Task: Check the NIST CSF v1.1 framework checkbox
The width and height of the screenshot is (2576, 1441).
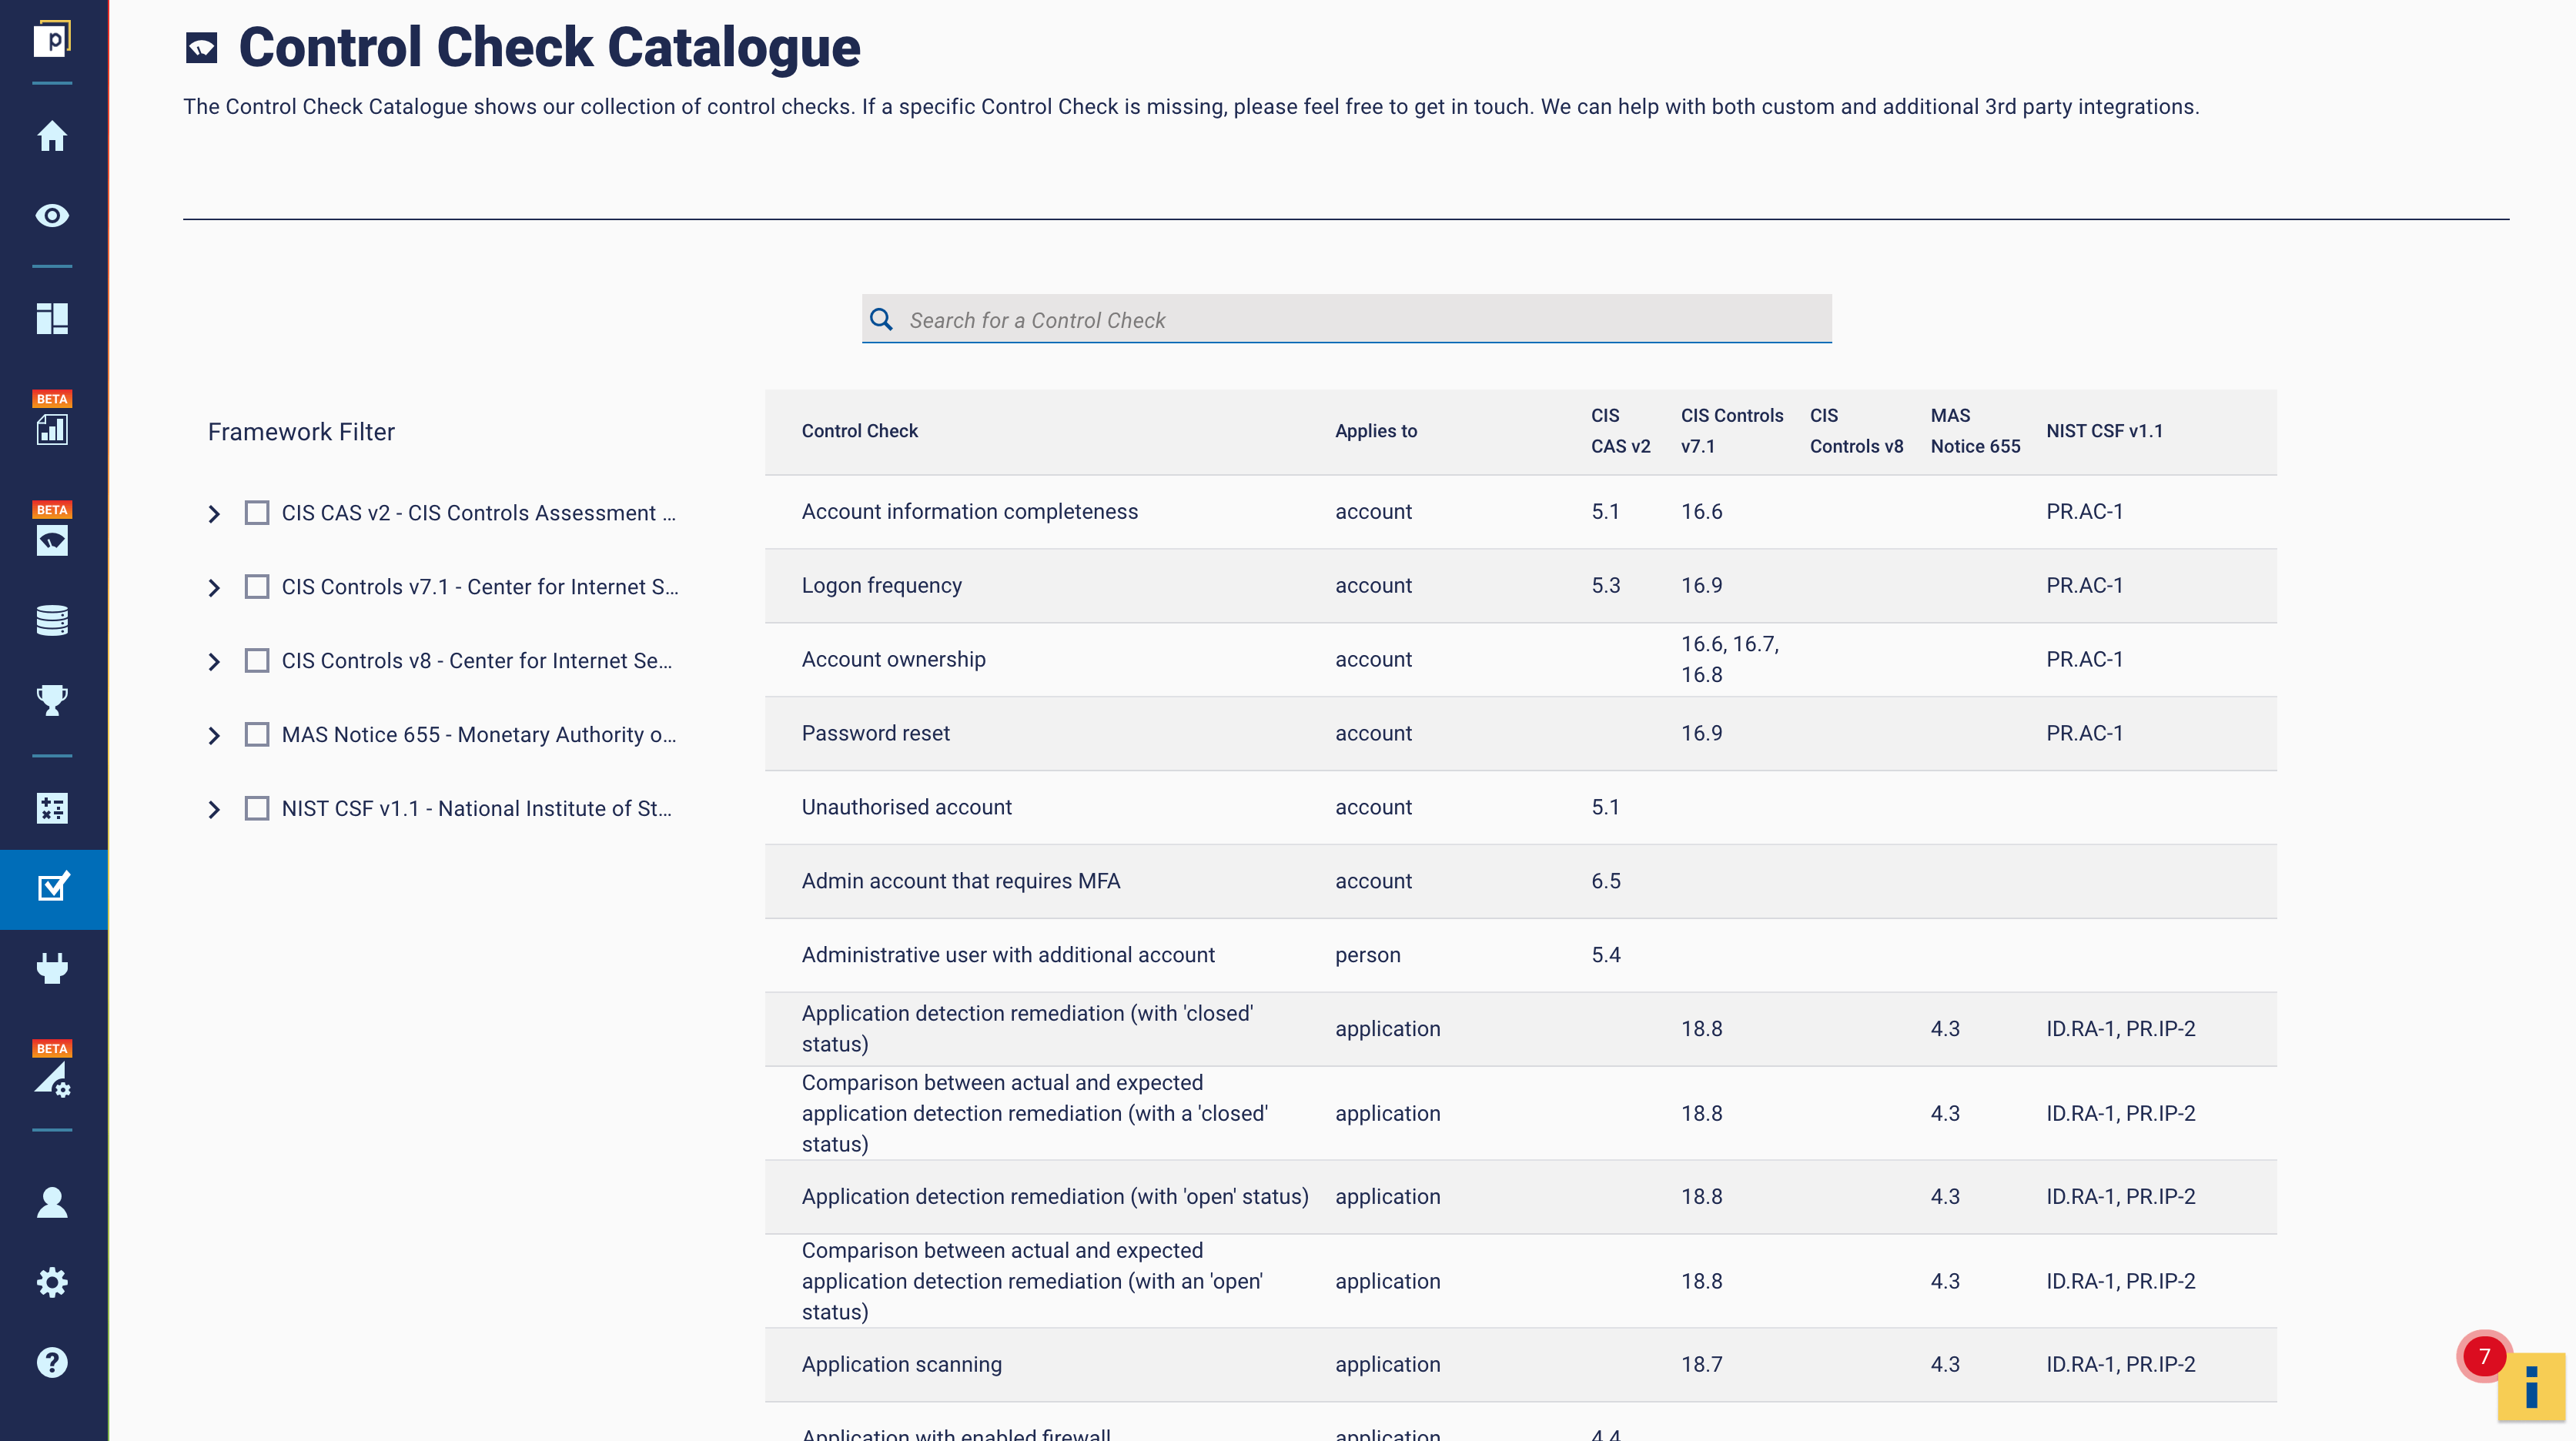Action: coord(257,809)
